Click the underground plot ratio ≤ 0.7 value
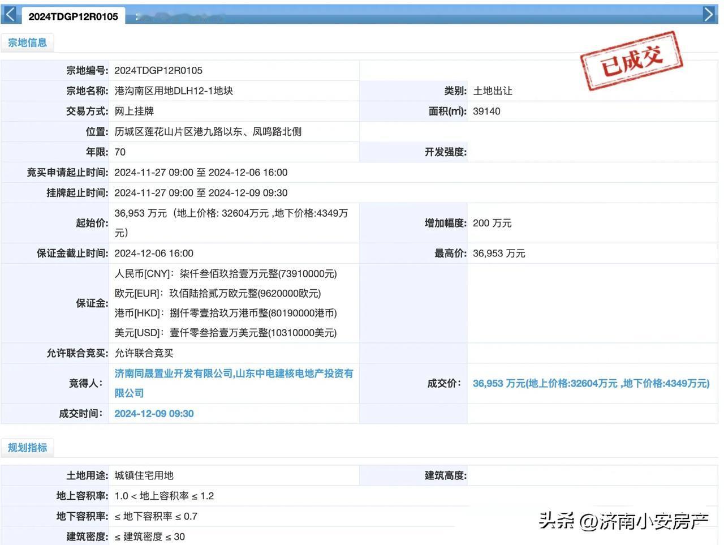724x545 pixels. tap(156, 516)
